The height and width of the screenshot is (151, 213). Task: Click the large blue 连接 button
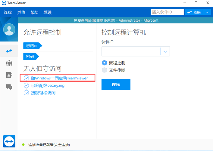point(116,85)
